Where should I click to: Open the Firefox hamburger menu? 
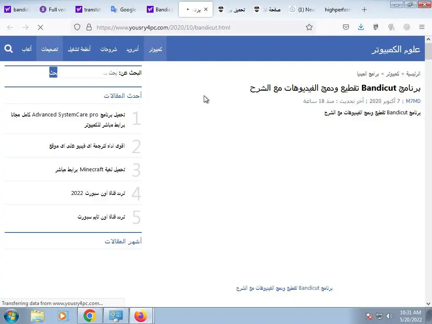coord(422,27)
